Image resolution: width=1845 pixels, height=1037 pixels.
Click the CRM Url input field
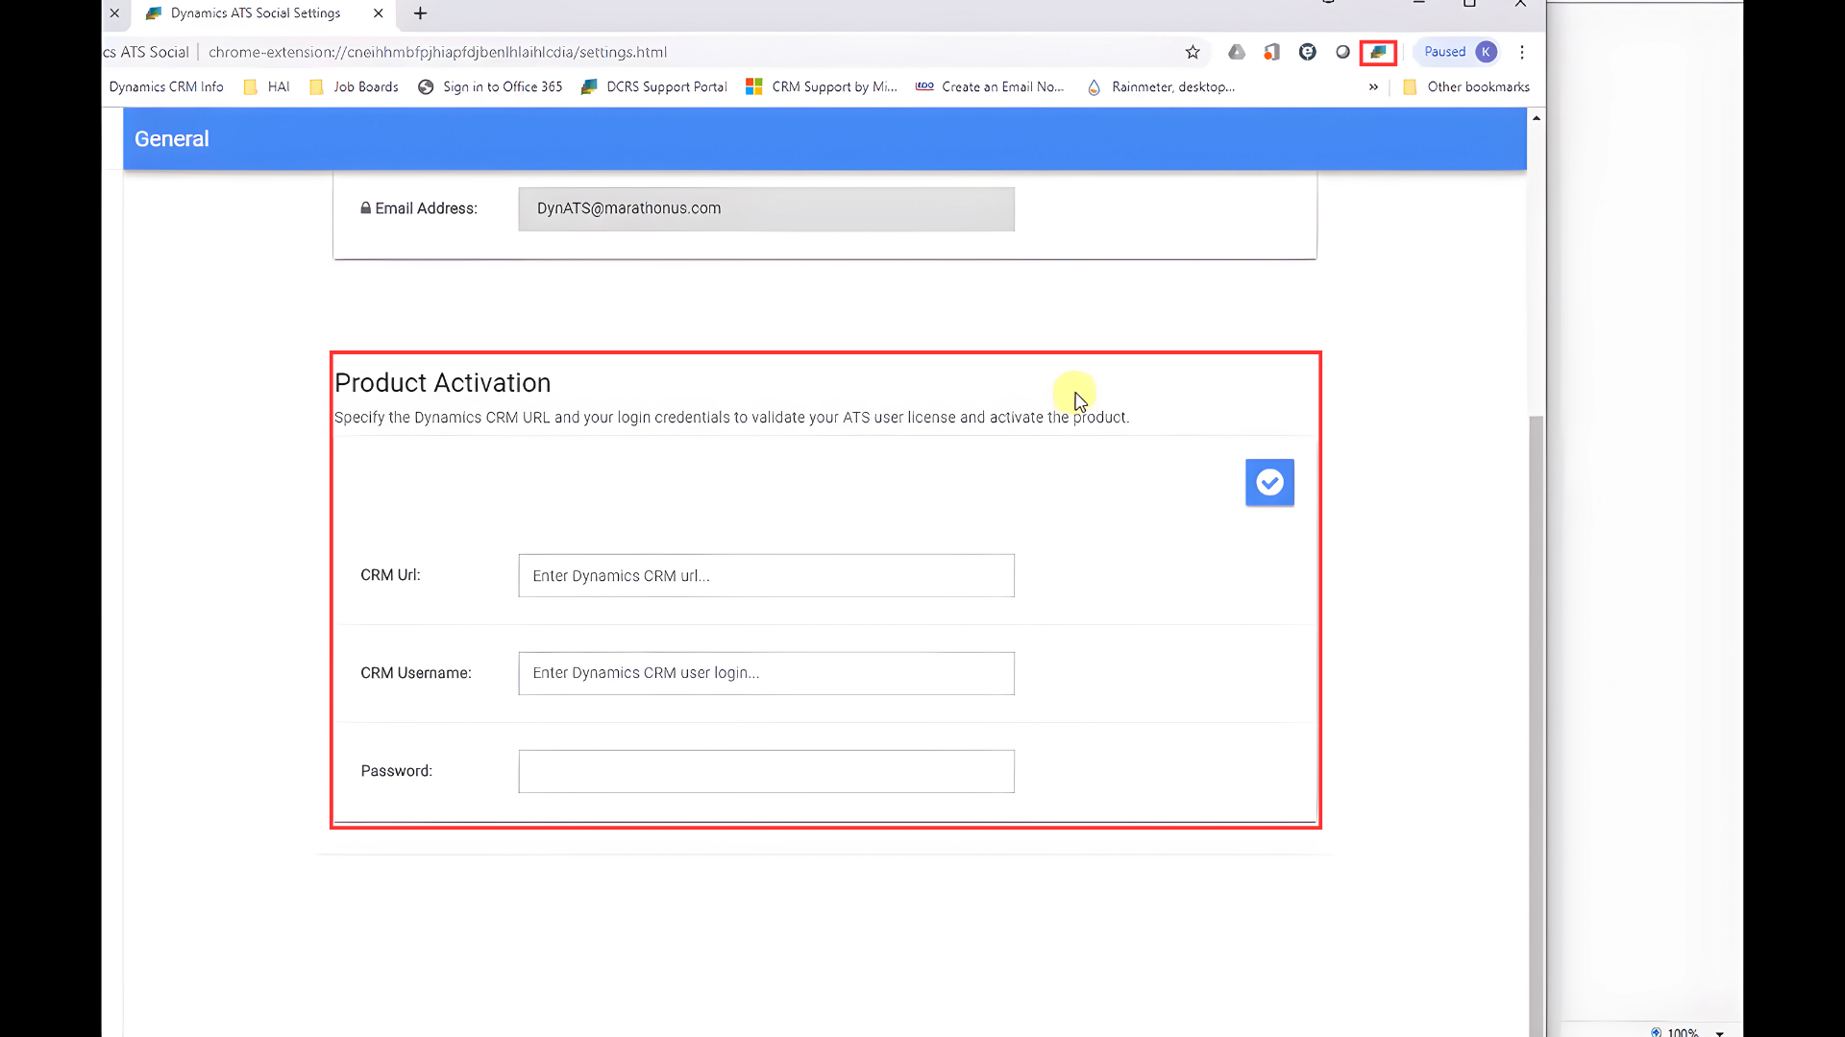766,575
